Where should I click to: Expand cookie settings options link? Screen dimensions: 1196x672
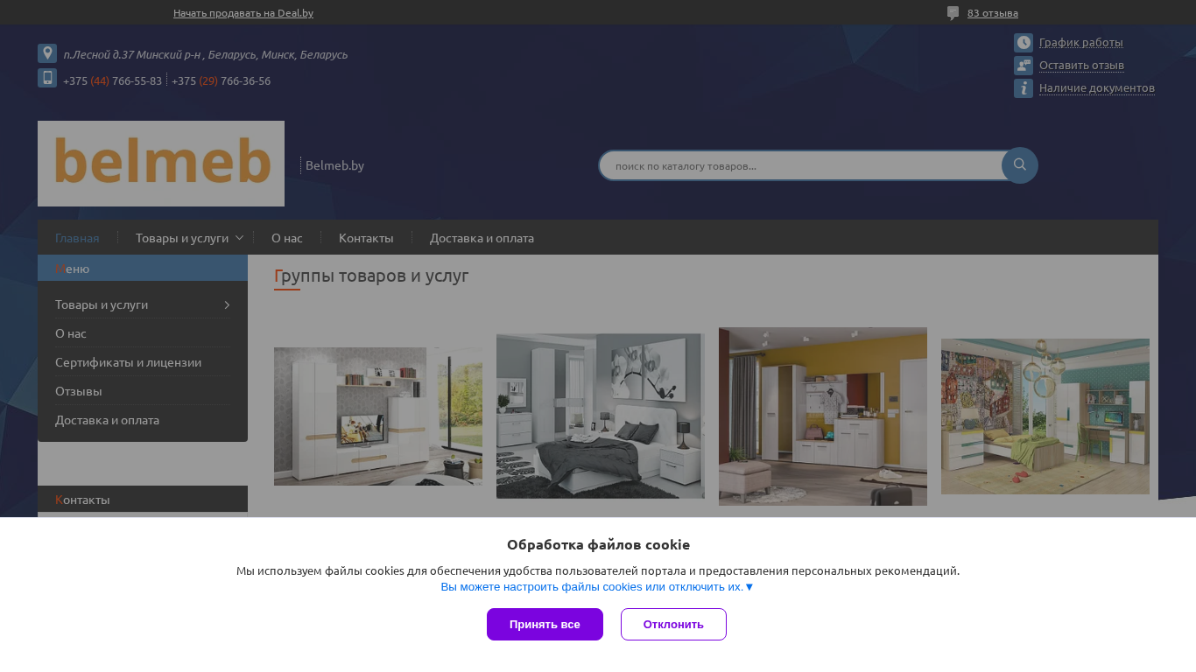tap(597, 587)
